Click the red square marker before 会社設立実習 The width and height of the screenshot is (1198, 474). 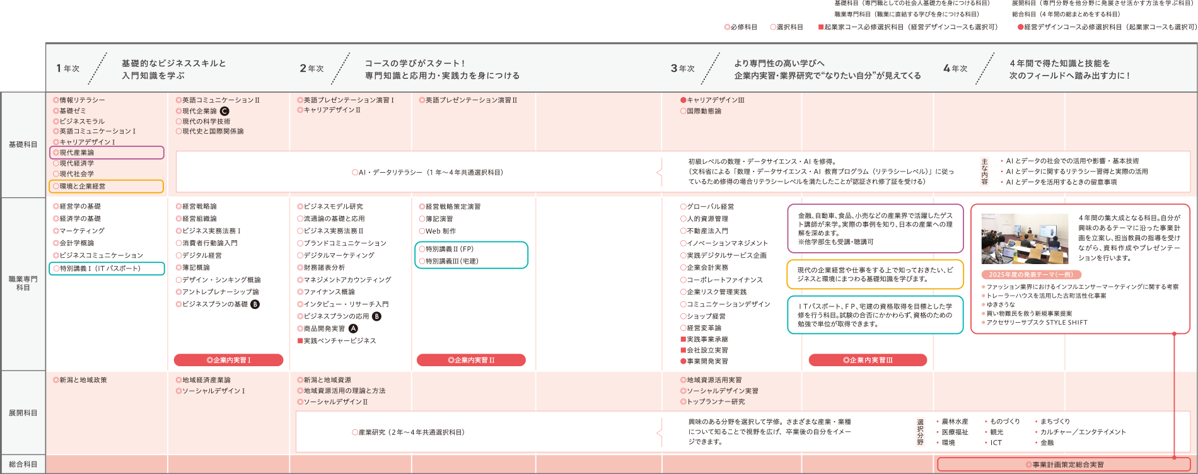(x=683, y=350)
